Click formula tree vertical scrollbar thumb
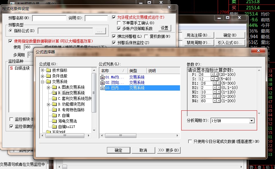275x169 pixels. pos(94,93)
